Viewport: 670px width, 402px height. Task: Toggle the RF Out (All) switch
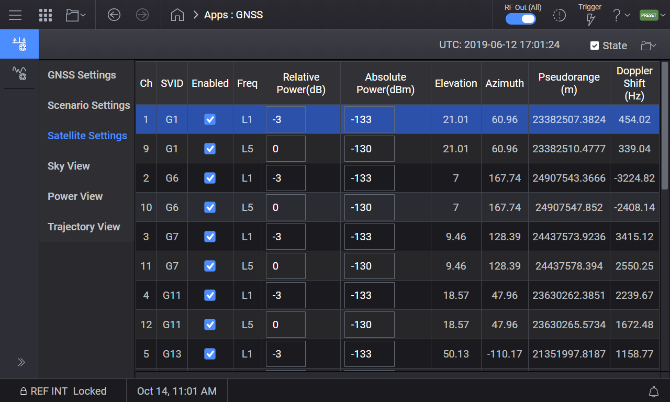point(520,19)
